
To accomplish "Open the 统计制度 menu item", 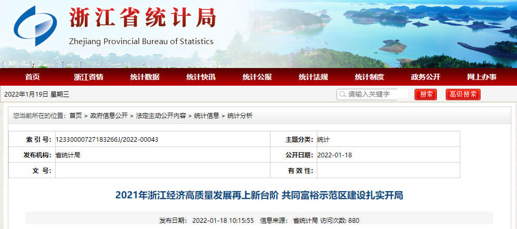I will [x=369, y=77].
